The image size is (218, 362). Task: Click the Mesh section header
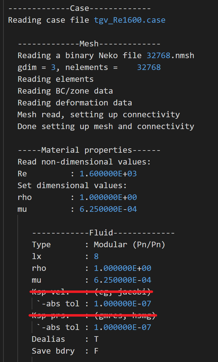click(x=89, y=44)
